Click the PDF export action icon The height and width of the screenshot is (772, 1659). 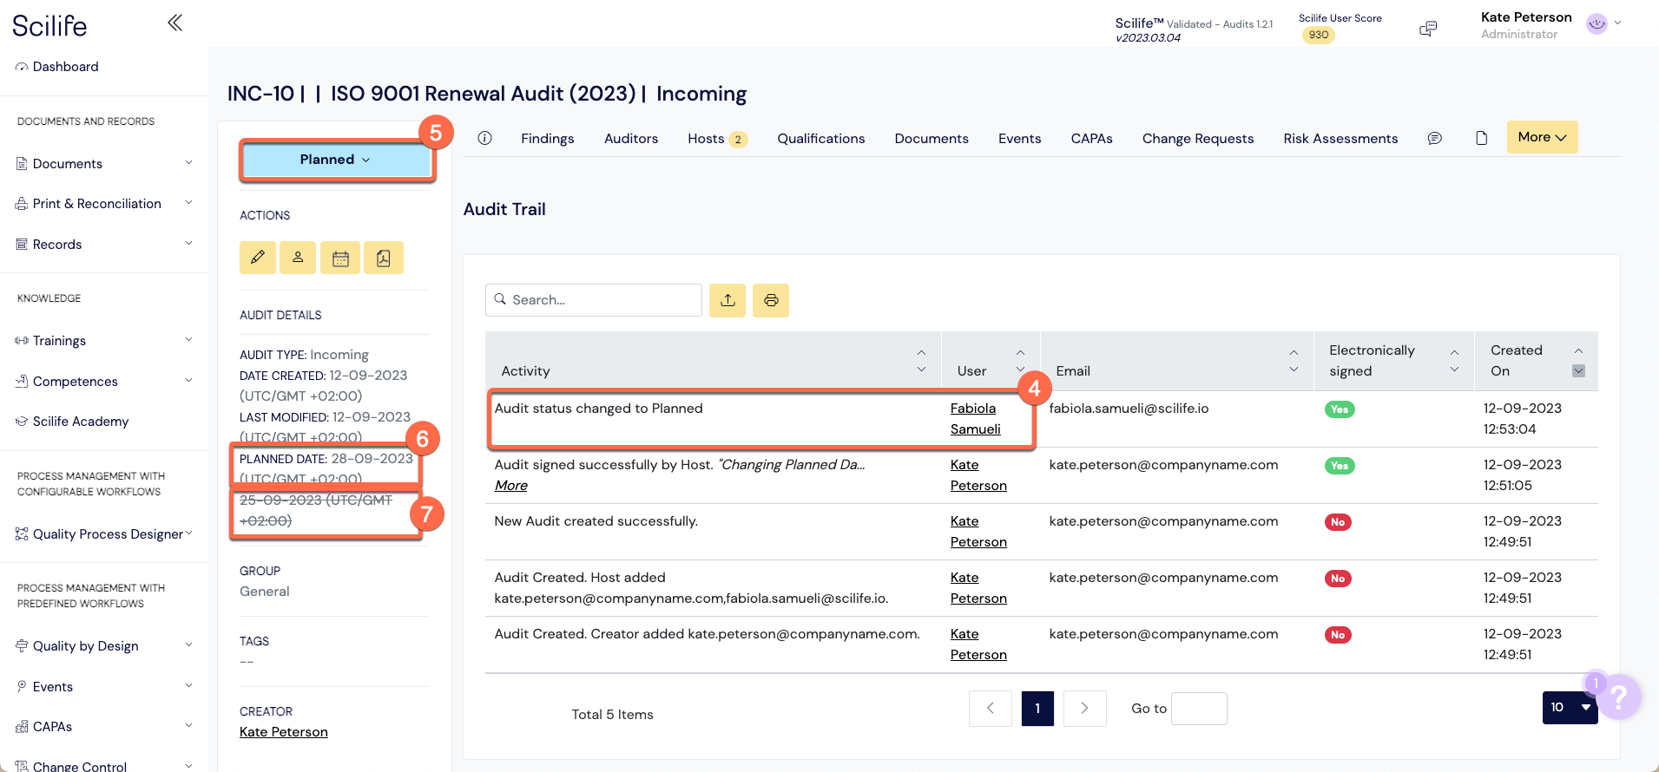pos(384,258)
